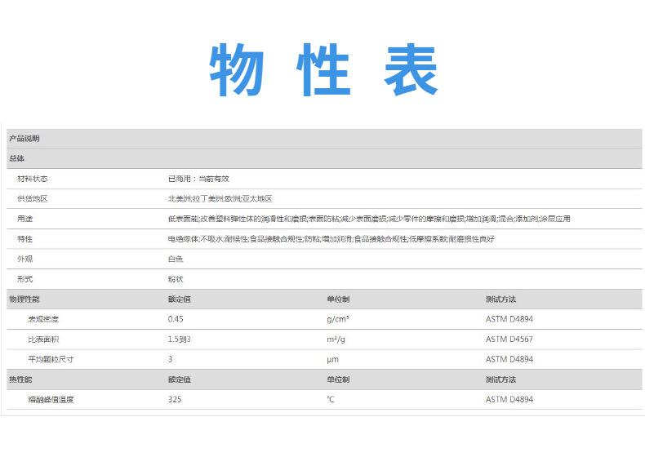This screenshot has height=457, width=645.
Task: Select the 产品说明 header row
Action: pos(24,139)
